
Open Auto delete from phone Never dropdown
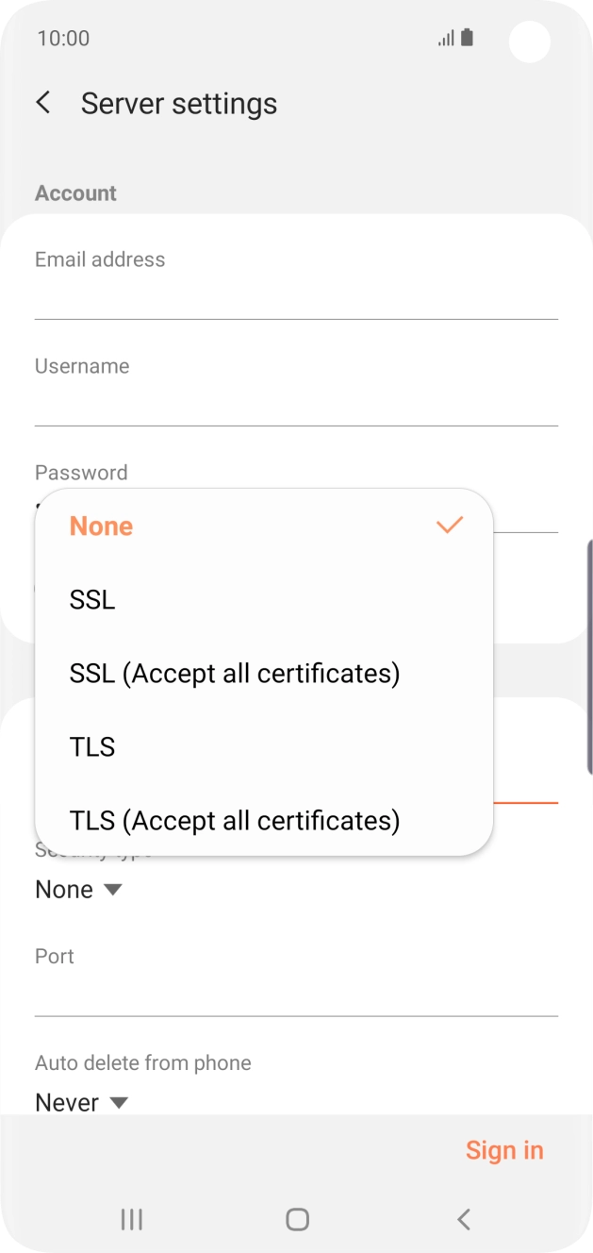81,1102
